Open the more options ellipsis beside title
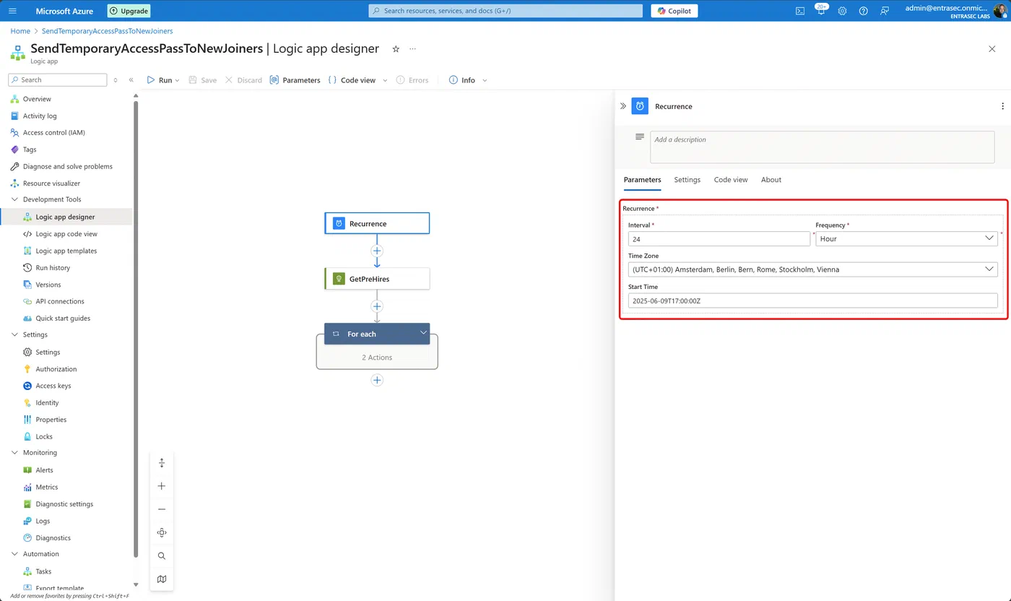 tap(412, 49)
